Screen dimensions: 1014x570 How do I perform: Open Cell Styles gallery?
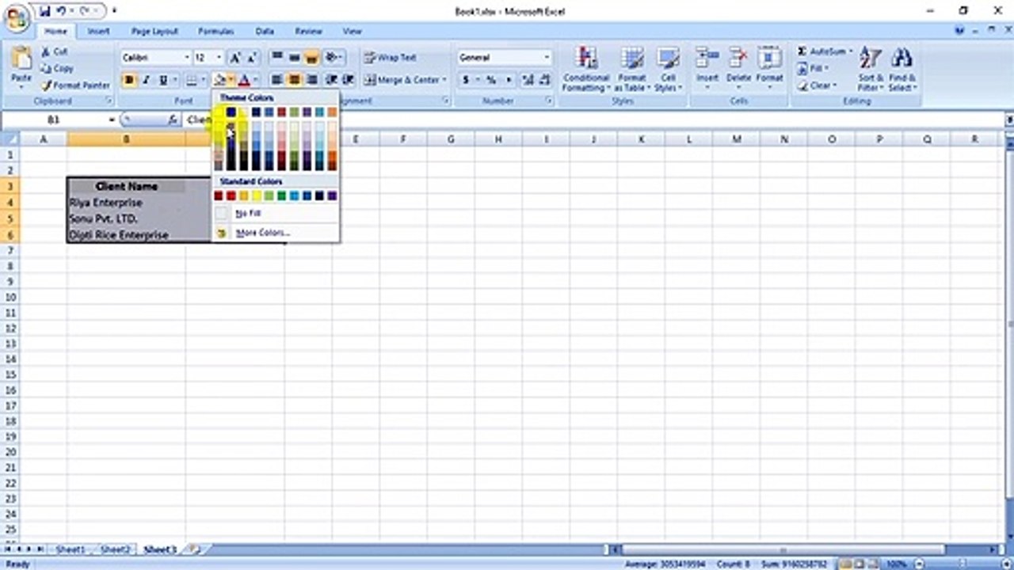tap(668, 69)
